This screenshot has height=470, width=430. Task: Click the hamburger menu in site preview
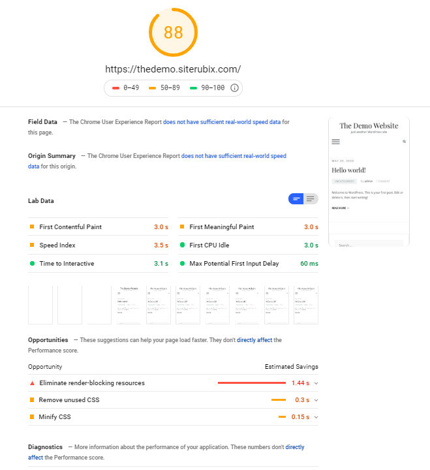coord(335,142)
